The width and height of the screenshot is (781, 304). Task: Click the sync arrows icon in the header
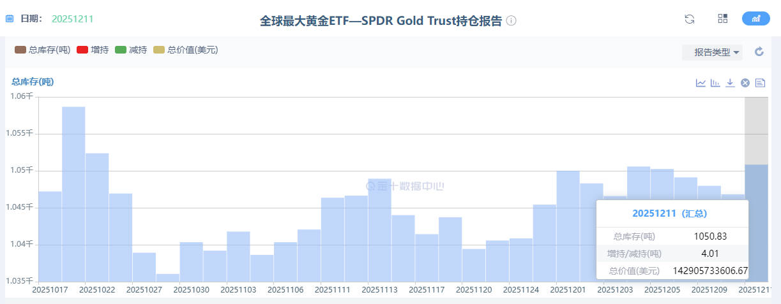(690, 19)
